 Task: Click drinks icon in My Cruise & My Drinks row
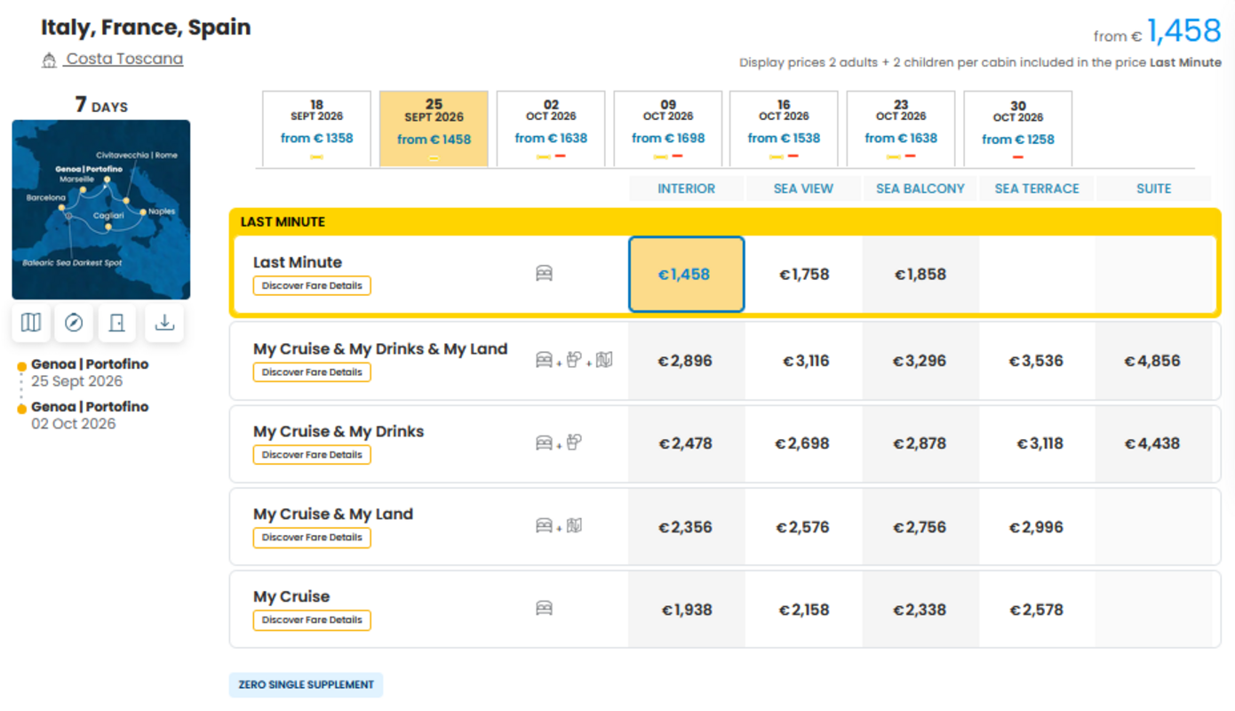click(574, 443)
